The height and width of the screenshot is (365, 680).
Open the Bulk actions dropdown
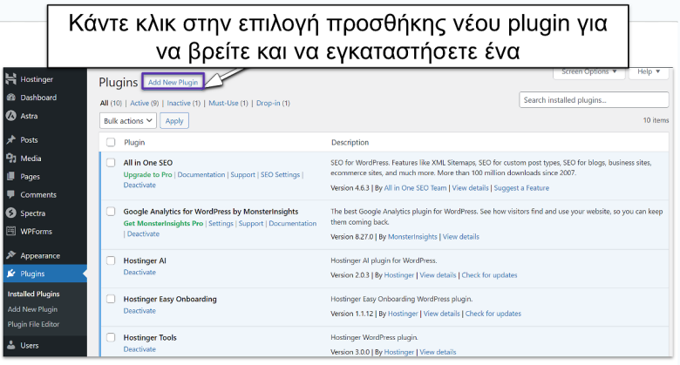point(128,120)
